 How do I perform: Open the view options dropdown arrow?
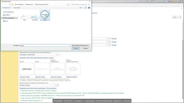pyautogui.click(x=83, y=8)
